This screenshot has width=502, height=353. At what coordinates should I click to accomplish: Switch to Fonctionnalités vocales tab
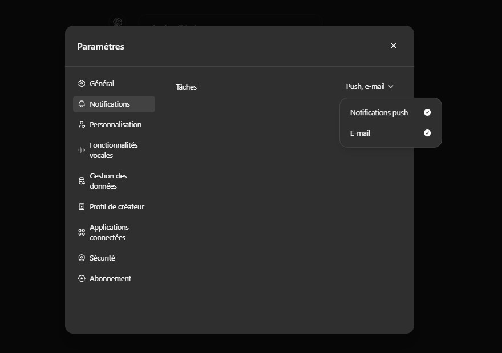(x=114, y=150)
